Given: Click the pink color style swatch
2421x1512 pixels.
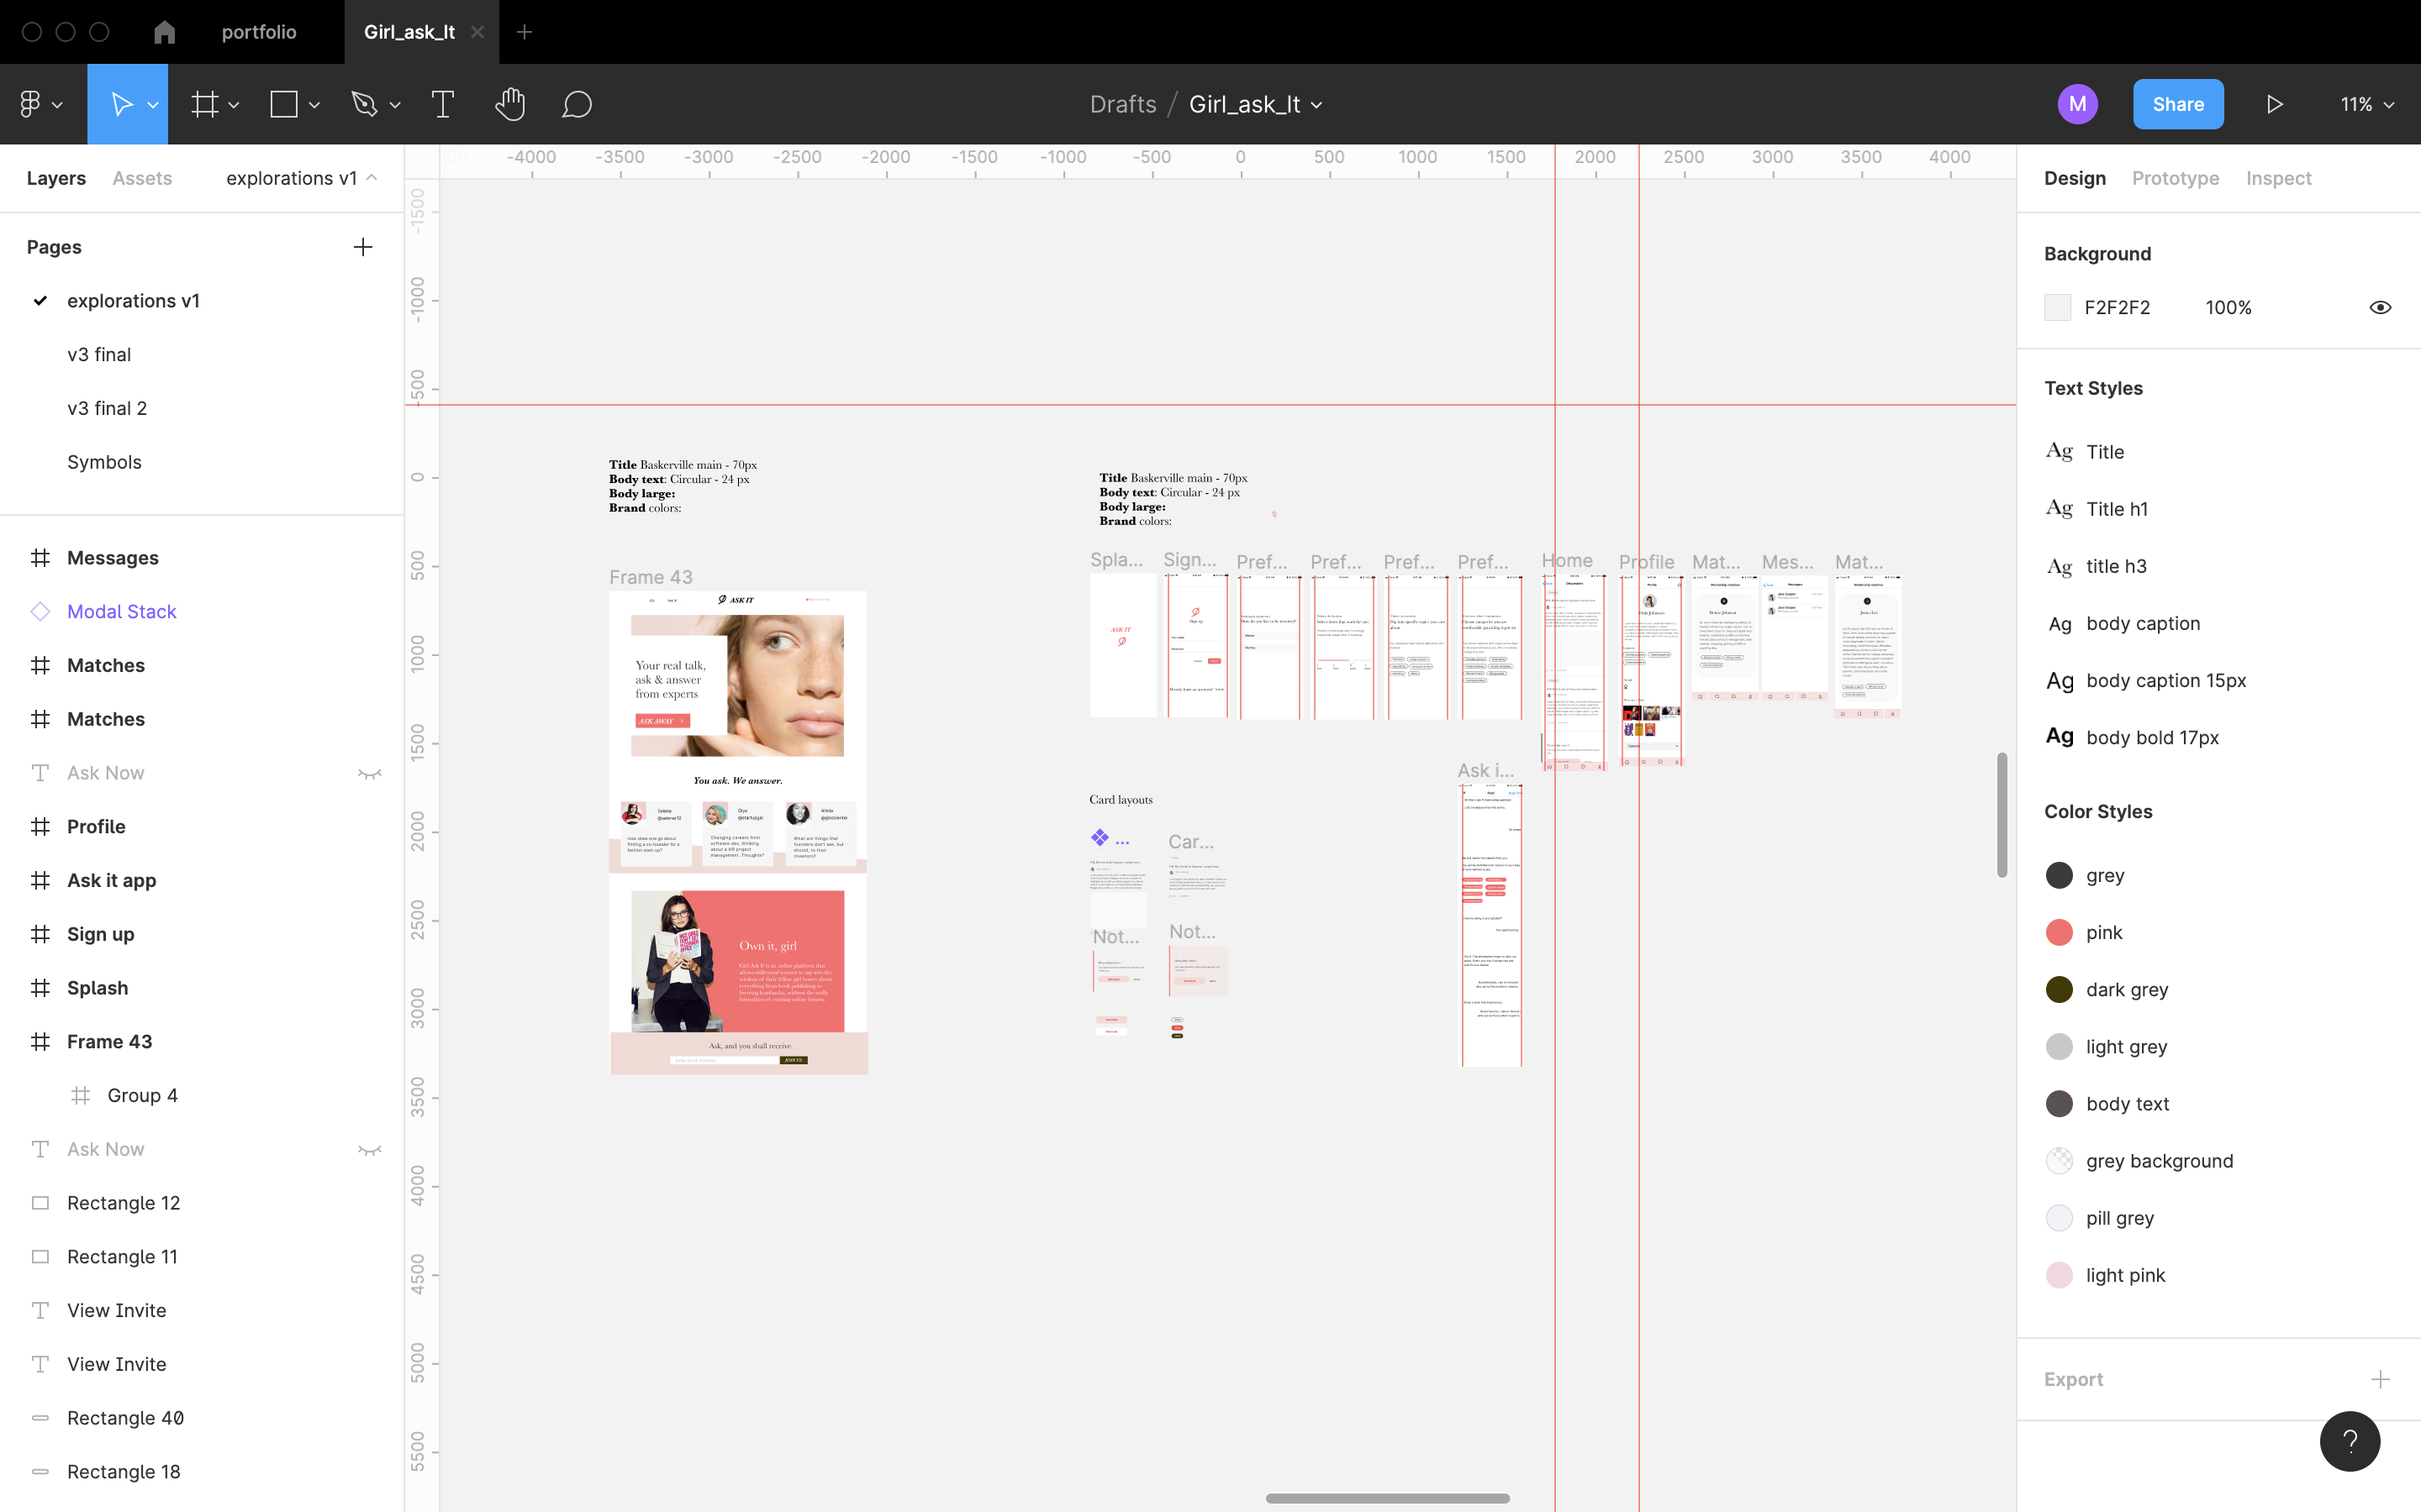Looking at the screenshot, I should click(2059, 932).
